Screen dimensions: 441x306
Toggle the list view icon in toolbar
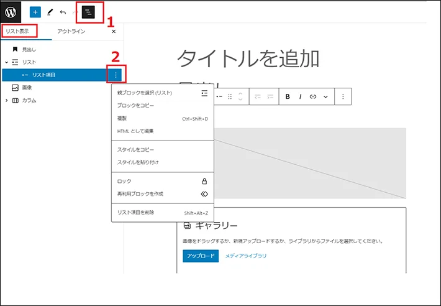(x=90, y=12)
